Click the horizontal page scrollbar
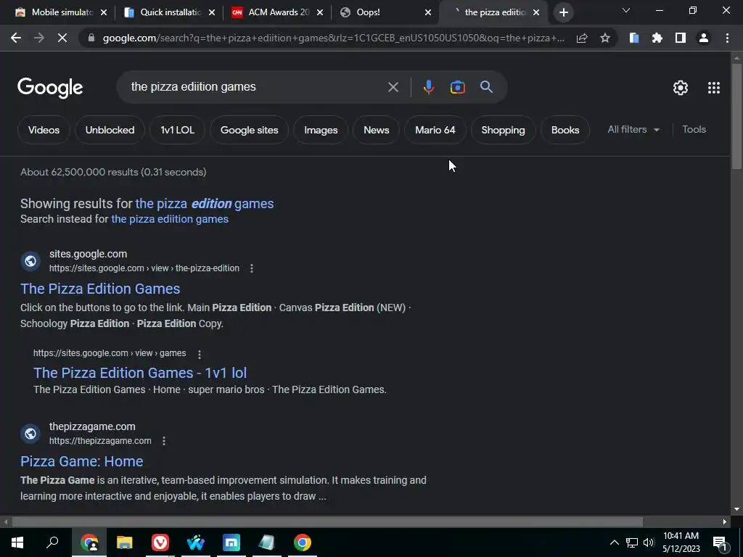Image resolution: width=743 pixels, height=557 pixels. [327, 522]
